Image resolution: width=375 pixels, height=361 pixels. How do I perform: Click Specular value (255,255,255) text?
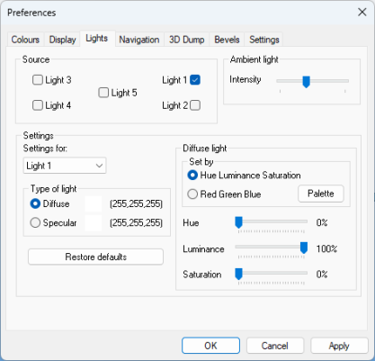click(x=136, y=223)
